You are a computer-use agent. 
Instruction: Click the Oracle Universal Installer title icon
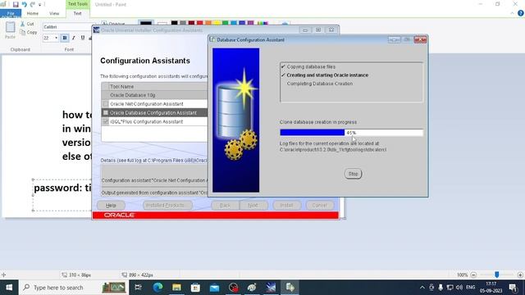click(97, 30)
